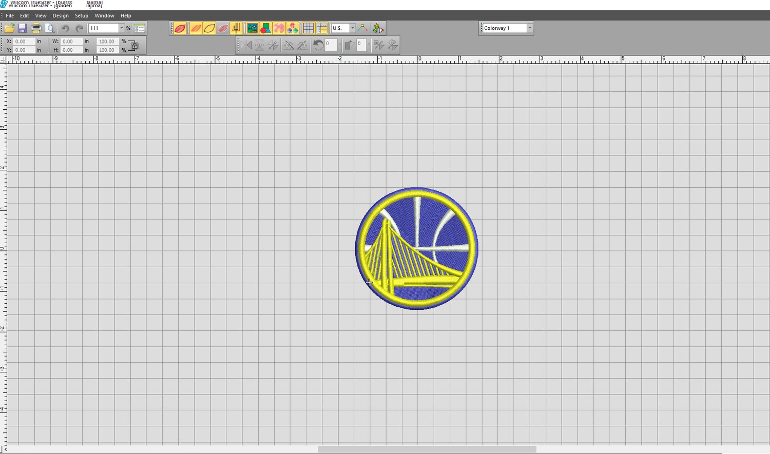Click the horizontal scrollbar thumb
The height and width of the screenshot is (454, 770).
click(x=427, y=449)
